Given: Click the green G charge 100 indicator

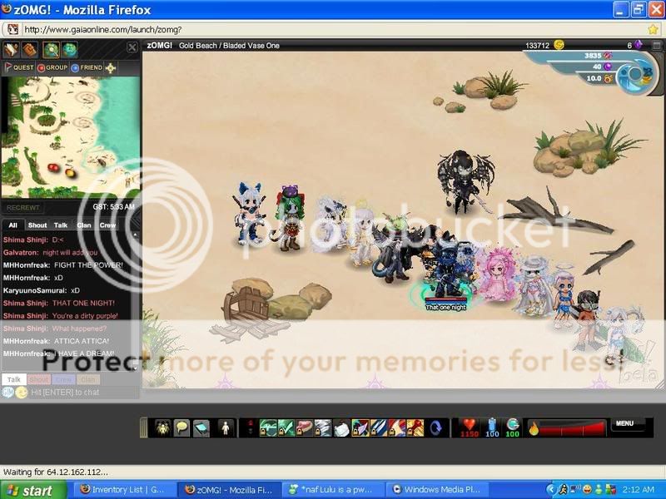Looking at the screenshot, I should tap(513, 427).
